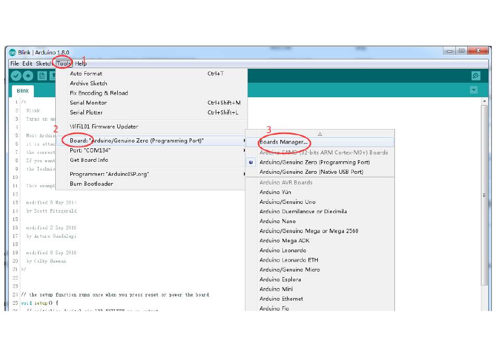
Task: Click code line "modified 2 Sep 2016"
Action: 51,227
